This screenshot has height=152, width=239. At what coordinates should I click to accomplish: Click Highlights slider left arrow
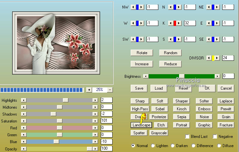pos(24,100)
